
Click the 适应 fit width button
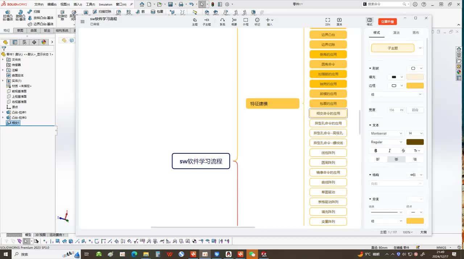[415, 110]
